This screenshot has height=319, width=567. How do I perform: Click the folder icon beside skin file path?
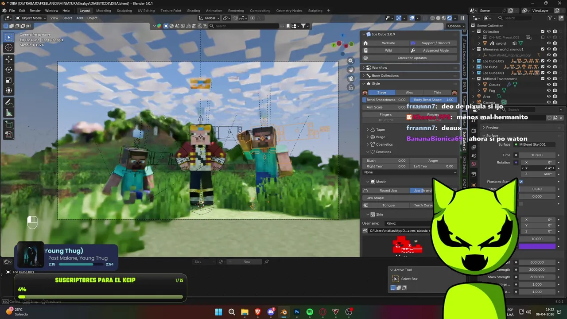(365, 231)
